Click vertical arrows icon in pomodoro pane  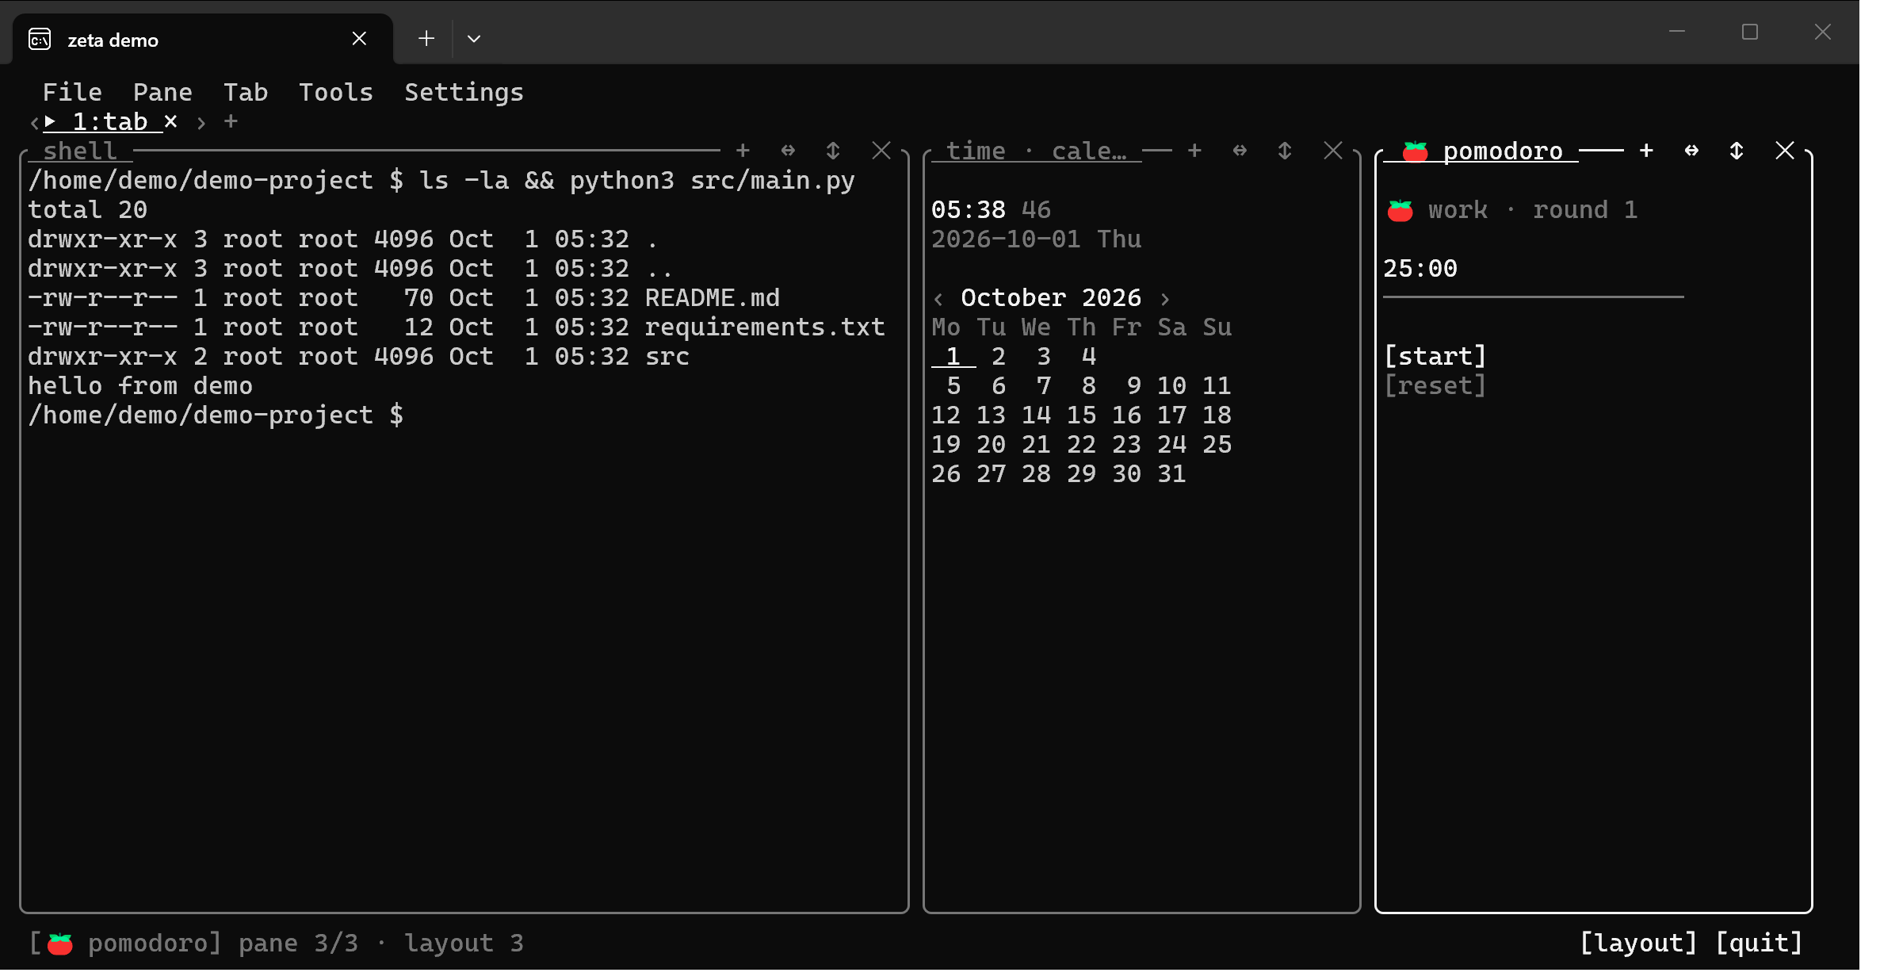pos(1737,151)
